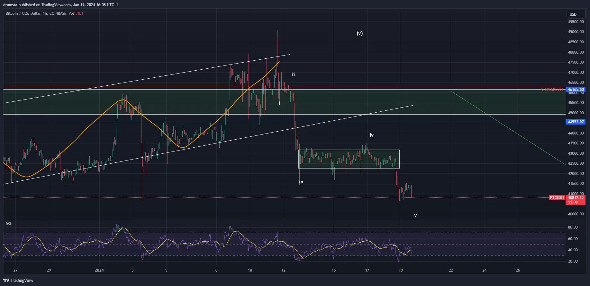
Task: Click the blue 44553.97 price label
Action: pos(576,122)
